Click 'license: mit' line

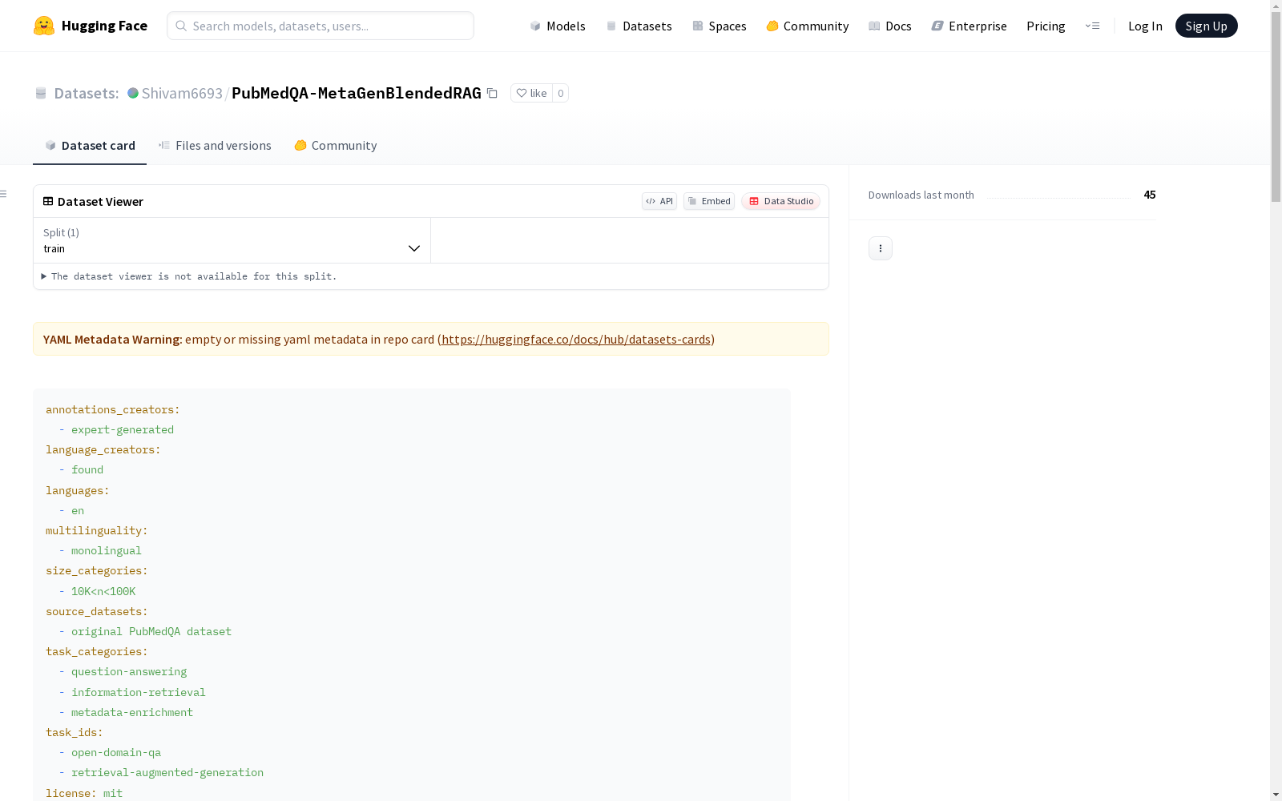tap(84, 793)
